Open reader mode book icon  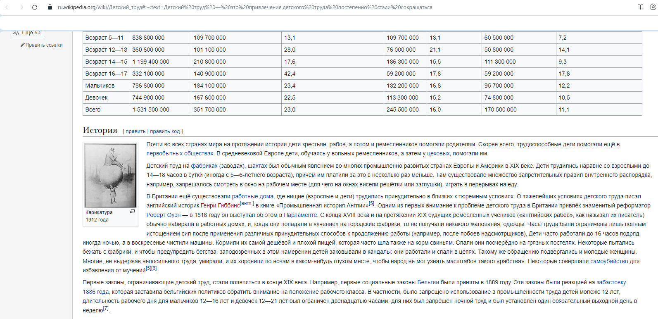(x=640, y=7)
